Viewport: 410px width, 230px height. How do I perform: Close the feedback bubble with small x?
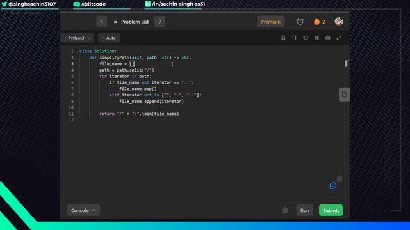pyautogui.click(x=340, y=179)
